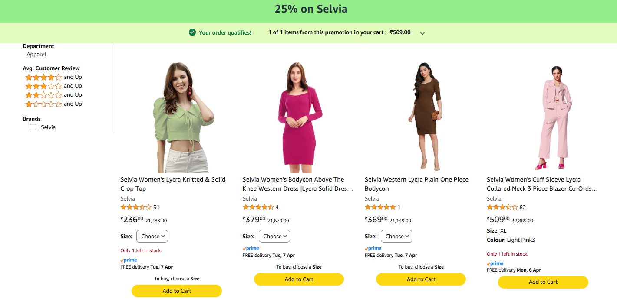617x305 pixels.
Task: Click the five-star rating of One Piece Bodycon
Action: click(x=380, y=208)
